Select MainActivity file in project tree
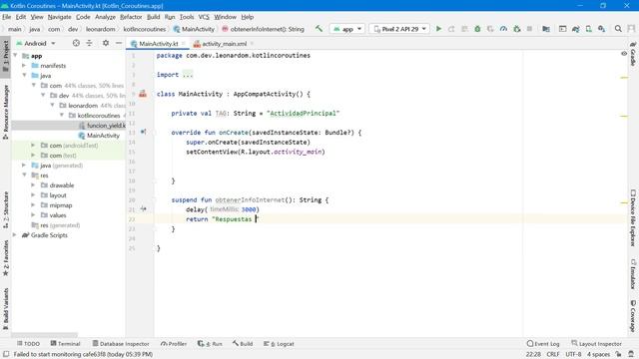 pos(99,136)
